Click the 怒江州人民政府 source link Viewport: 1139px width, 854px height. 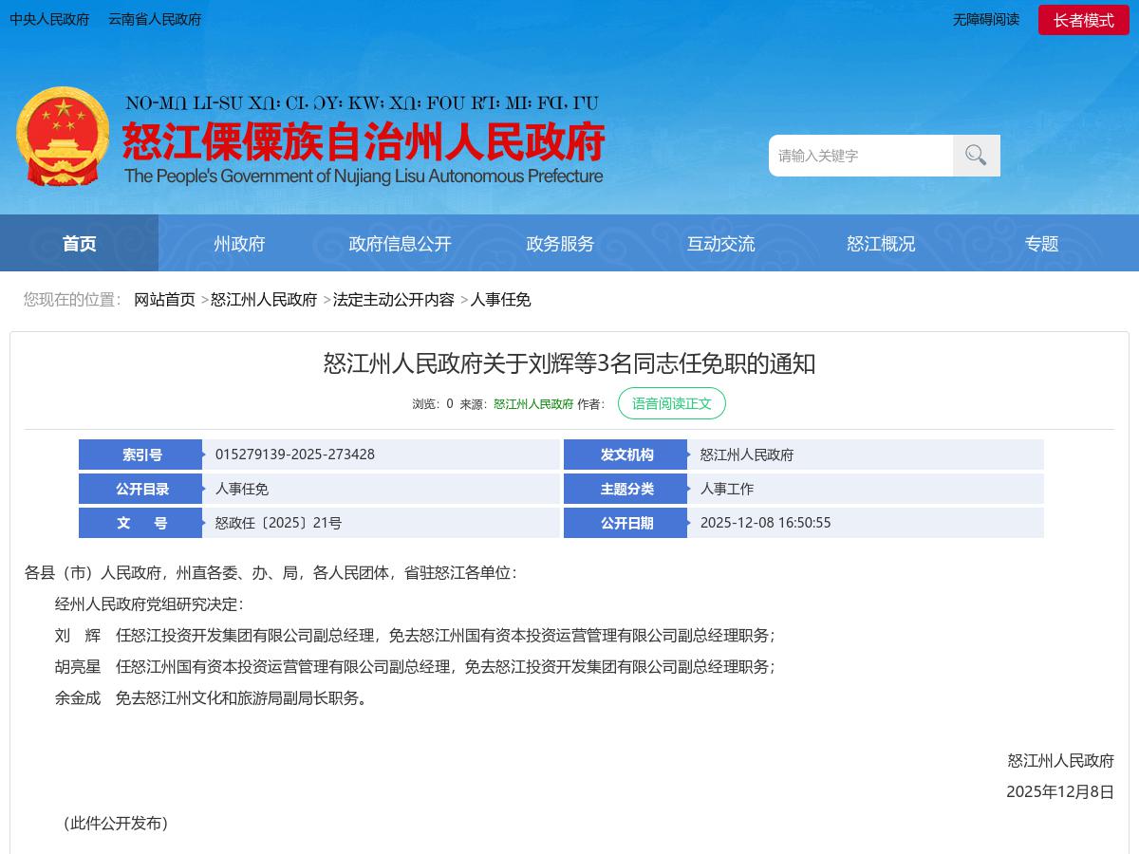[532, 402]
